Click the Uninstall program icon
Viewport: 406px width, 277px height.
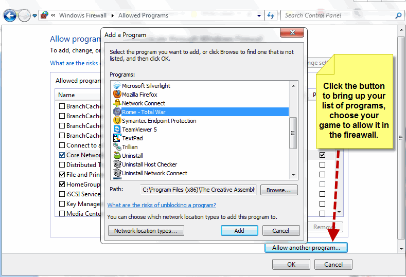(117, 155)
